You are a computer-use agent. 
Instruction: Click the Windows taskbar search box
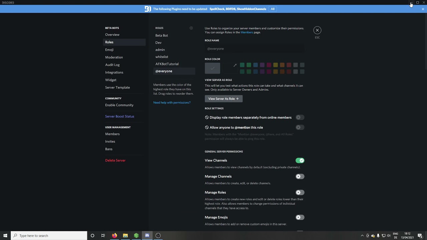pyautogui.click(x=49, y=236)
